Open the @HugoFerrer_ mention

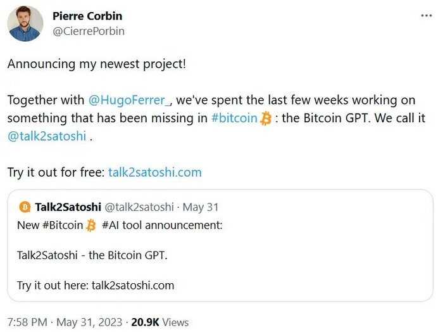(x=130, y=99)
